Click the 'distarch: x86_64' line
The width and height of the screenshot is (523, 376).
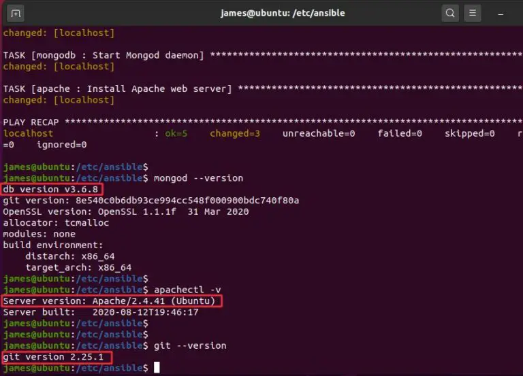[70, 256]
